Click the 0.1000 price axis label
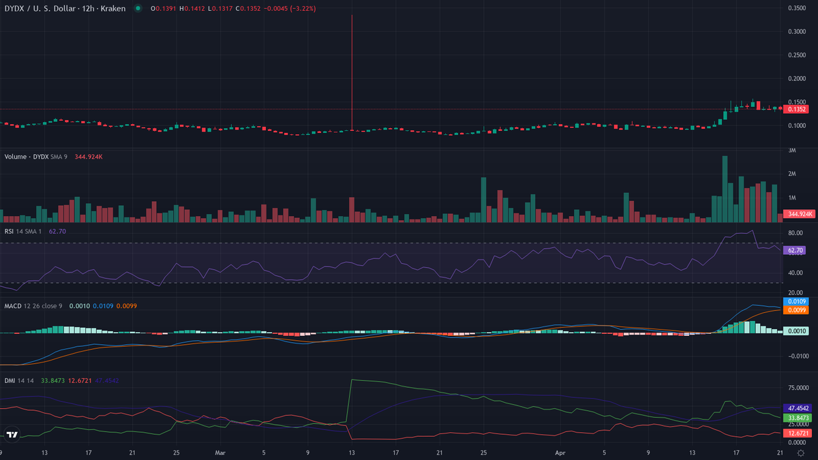Screen dimensions: 818x460 [796, 126]
